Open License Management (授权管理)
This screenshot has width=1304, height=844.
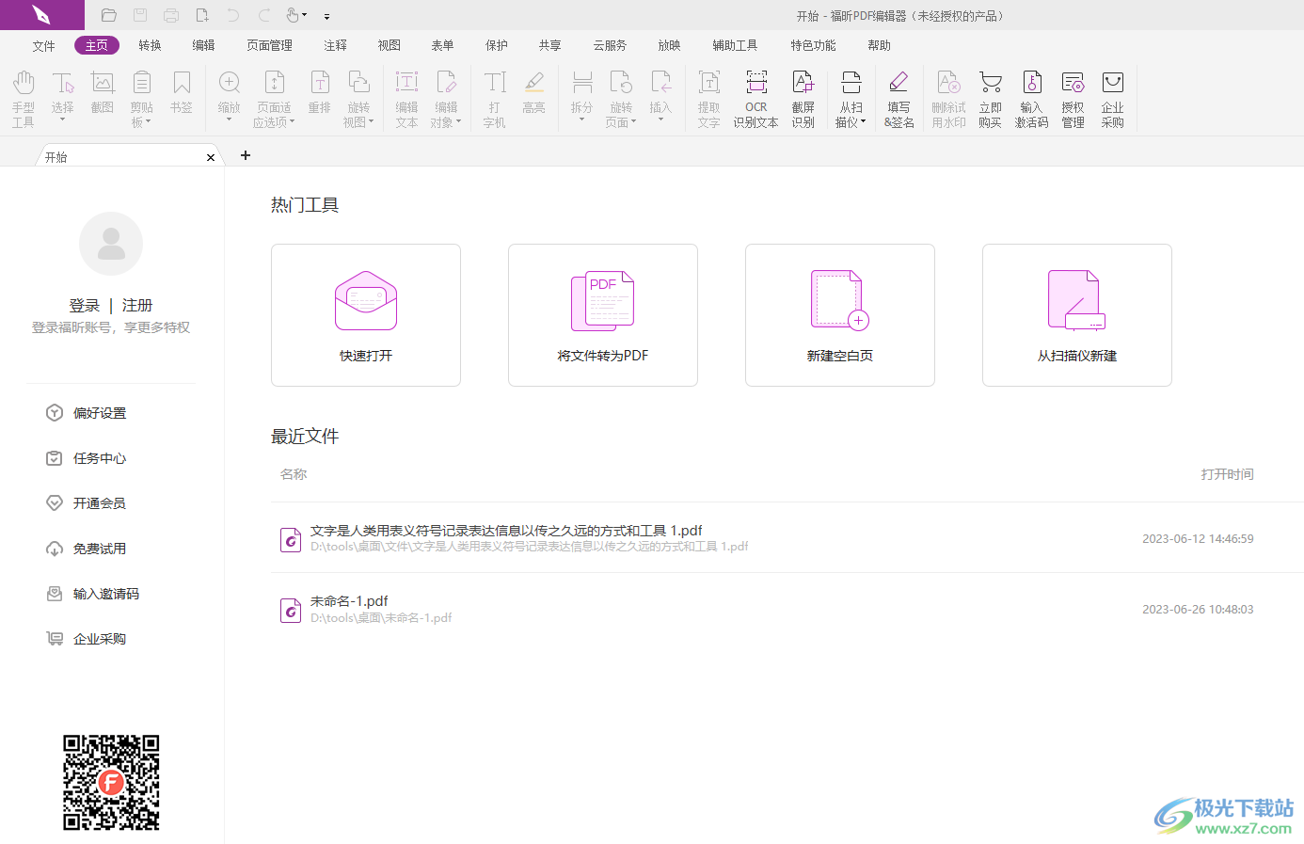pyautogui.click(x=1073, y=98)
